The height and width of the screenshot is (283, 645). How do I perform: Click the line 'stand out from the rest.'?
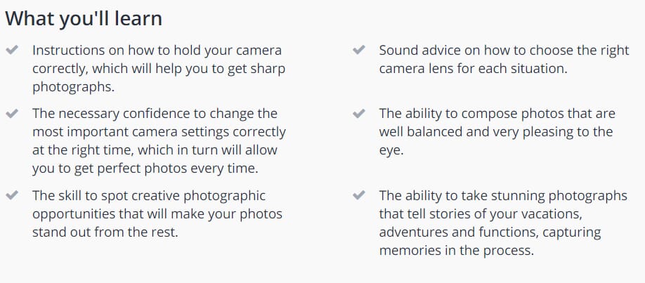click(x=105, y=232)
